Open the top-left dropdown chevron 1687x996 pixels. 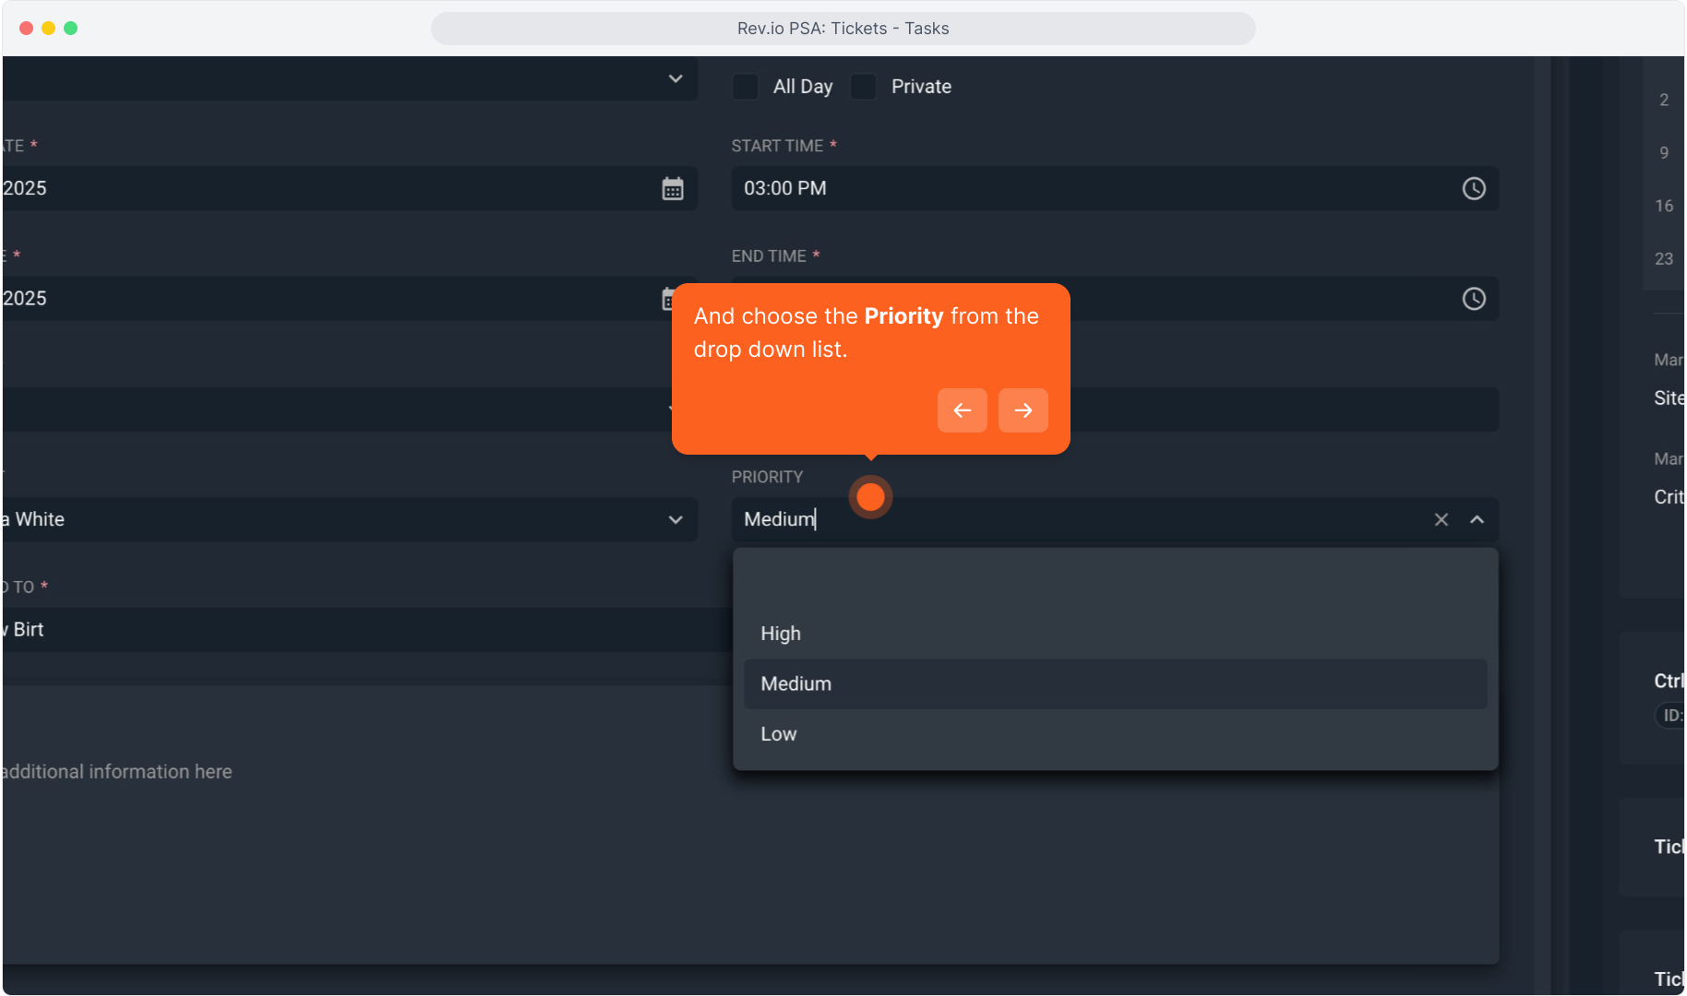pyautogui.click(x=675, y=79)
